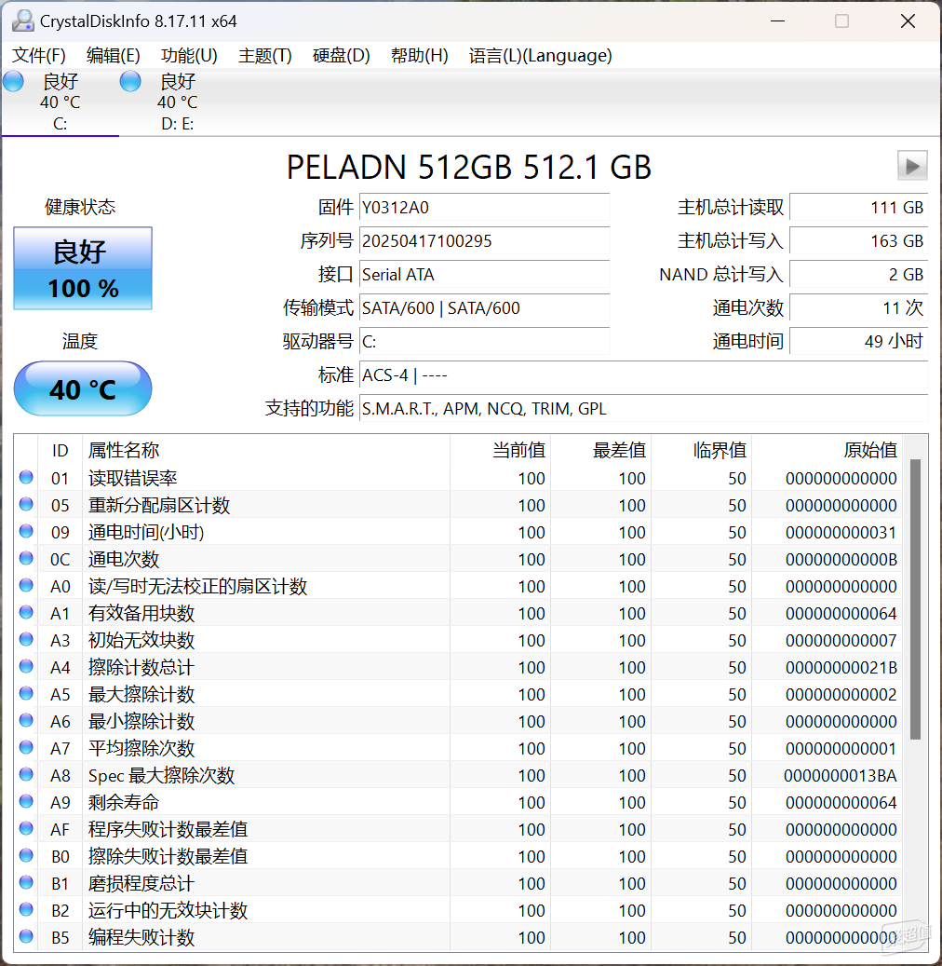
Task: Click the disk title PELADN 512GB 512.1 GB
Action: [469, 167]
